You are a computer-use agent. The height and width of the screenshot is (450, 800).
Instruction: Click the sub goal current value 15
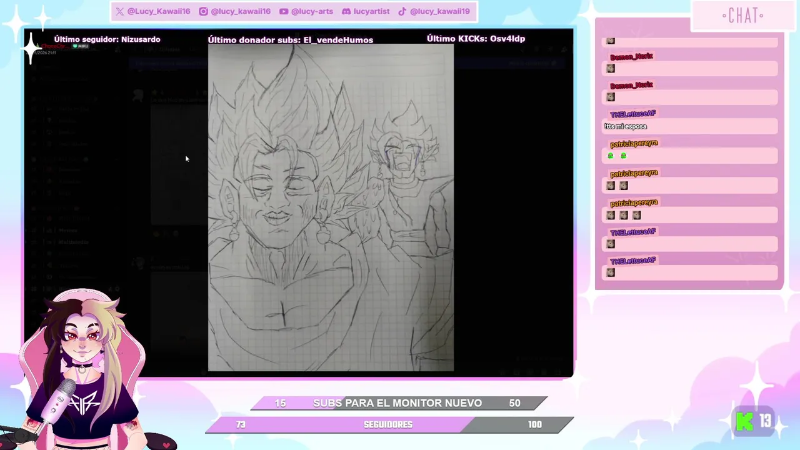[x=280, y=403]
